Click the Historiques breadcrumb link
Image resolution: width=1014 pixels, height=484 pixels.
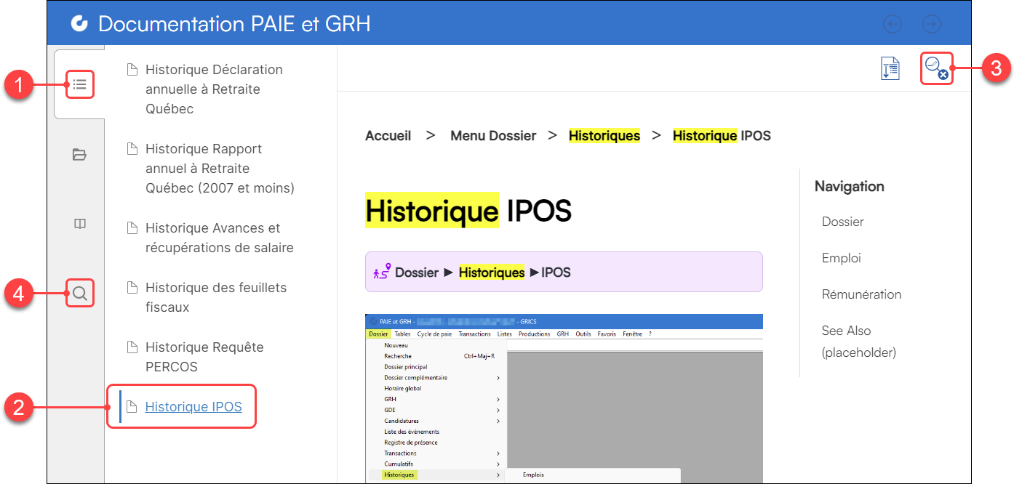pyautogui.click(x=604, y=136)
